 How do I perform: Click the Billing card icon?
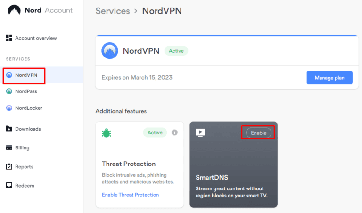point(9,147)
